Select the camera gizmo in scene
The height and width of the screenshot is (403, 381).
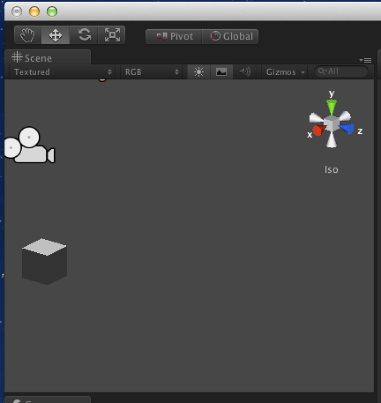tap(30, 145)
